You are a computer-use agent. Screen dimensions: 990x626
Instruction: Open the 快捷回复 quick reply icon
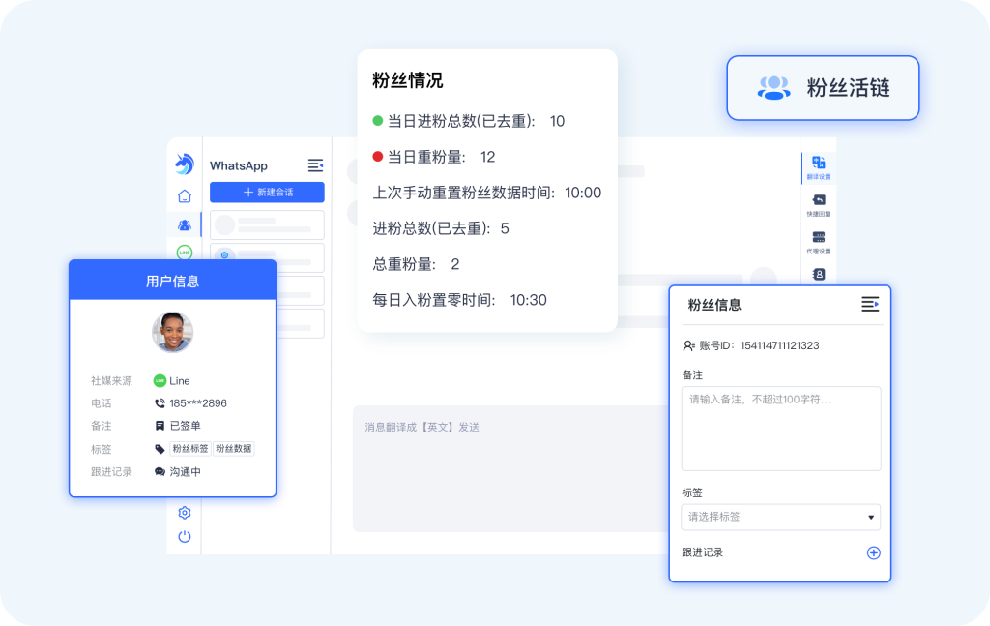pyautogui.click(x=819, y=205)
